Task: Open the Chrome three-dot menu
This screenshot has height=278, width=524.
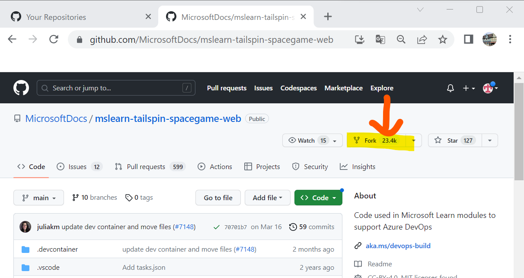Action: (x=510, y=39)
